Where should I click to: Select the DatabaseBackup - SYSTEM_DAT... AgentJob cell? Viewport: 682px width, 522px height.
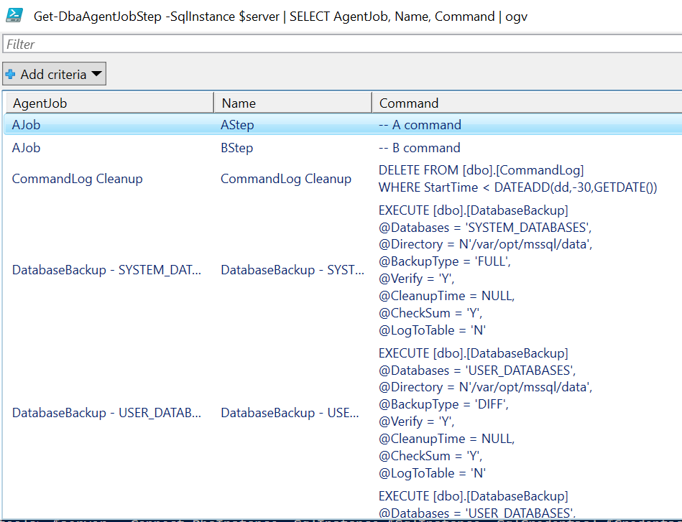(107, 270)
